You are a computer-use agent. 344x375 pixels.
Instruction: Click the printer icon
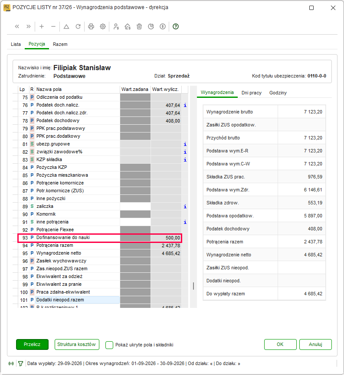coord(91,26)
